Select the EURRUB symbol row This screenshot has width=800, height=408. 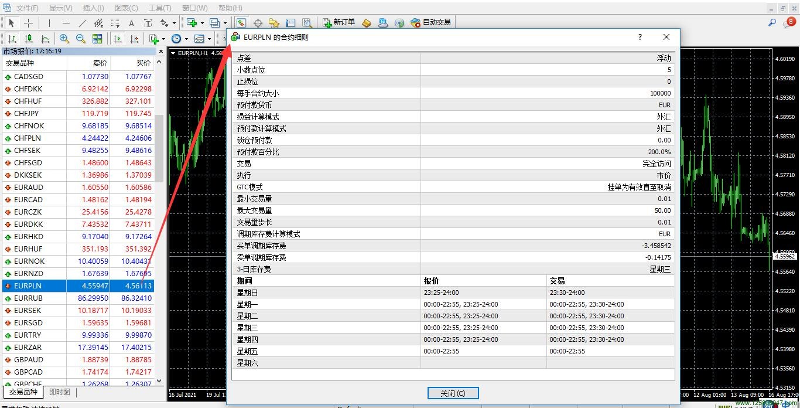coord(78,298)
